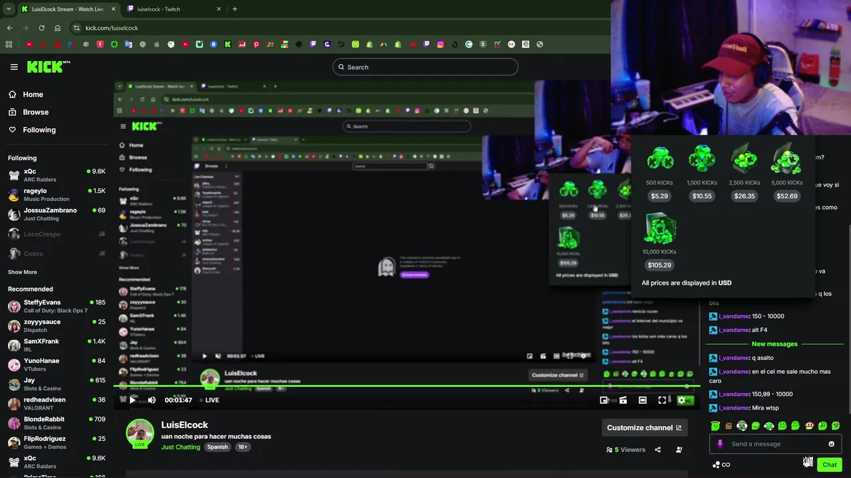Expand followed channels with Show More
This screenshot has width=851, height=478.
click(x=23, y=272)
